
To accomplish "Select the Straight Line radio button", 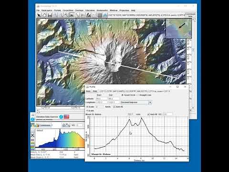I will coord(138,95).
